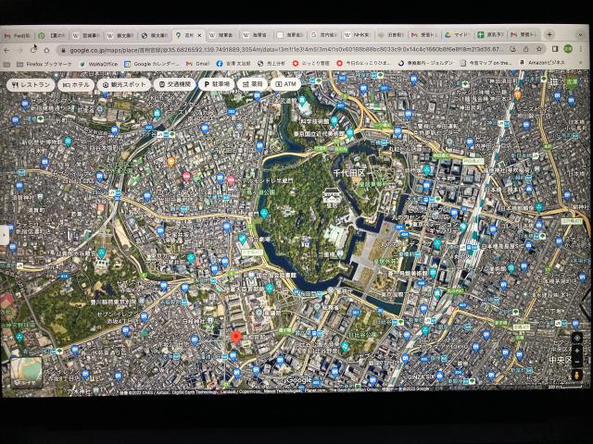Expand the tab search dropdown
The height and width of the screenshot is (444, 593).
pos(581,34)
